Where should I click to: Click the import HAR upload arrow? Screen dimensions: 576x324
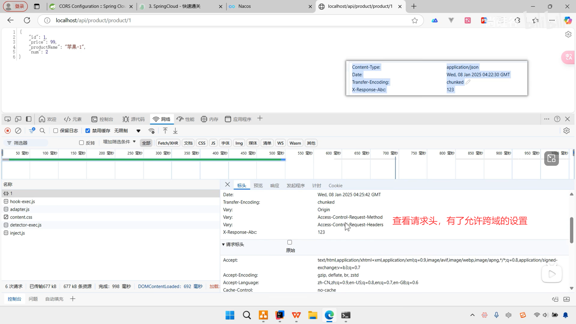coord(165,131)
